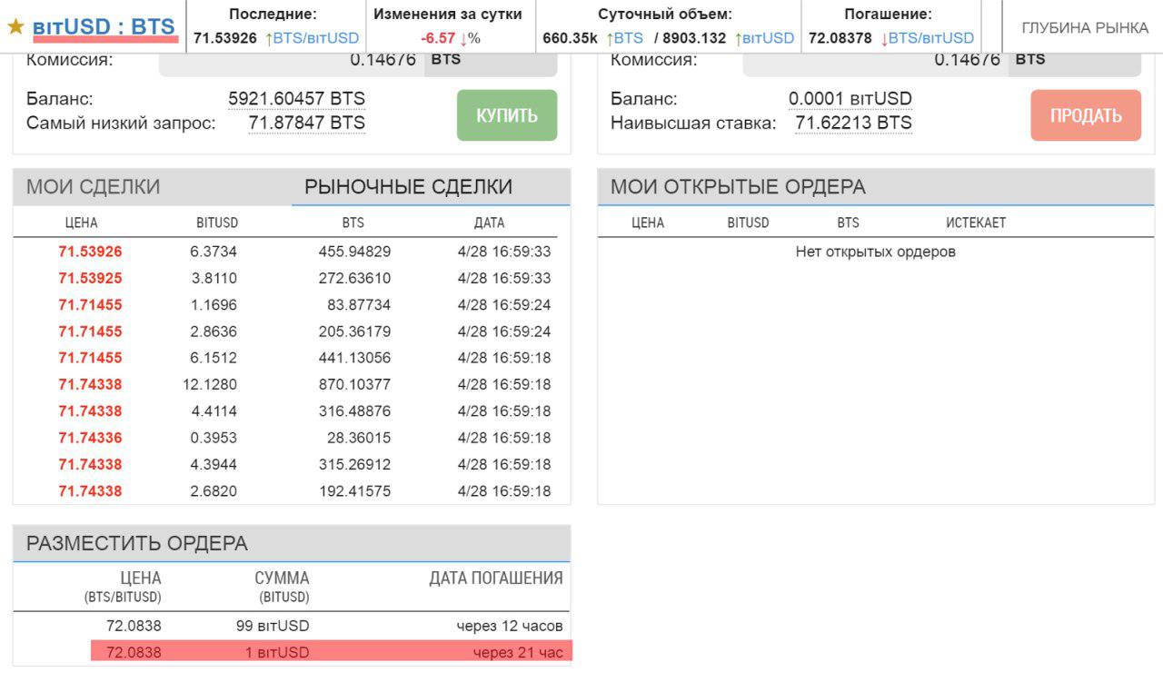Click the red down arrow in settlement price

[884, 38]
